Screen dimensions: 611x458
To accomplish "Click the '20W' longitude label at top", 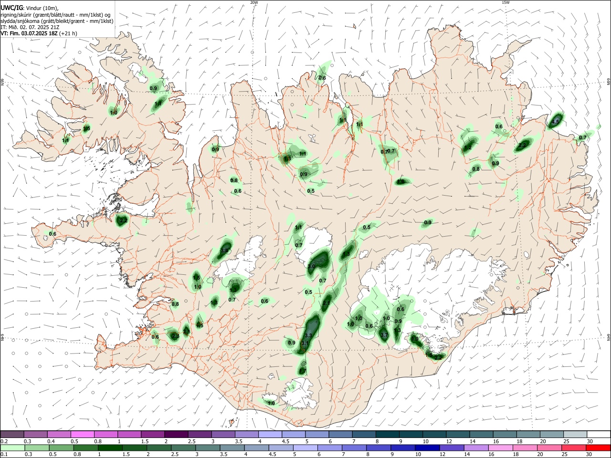I will [x=254, y=2].
